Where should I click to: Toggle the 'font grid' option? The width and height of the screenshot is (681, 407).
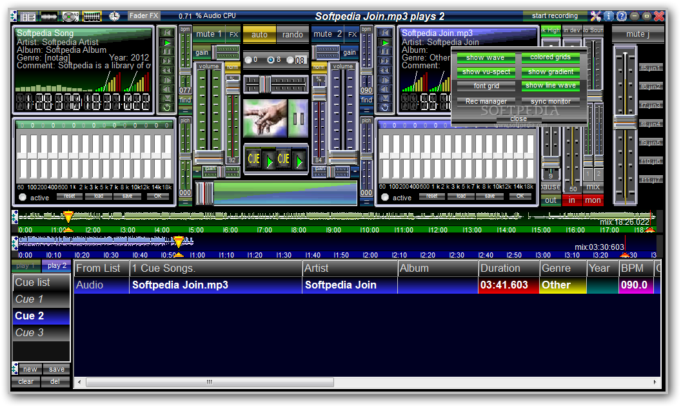point(486,86)
